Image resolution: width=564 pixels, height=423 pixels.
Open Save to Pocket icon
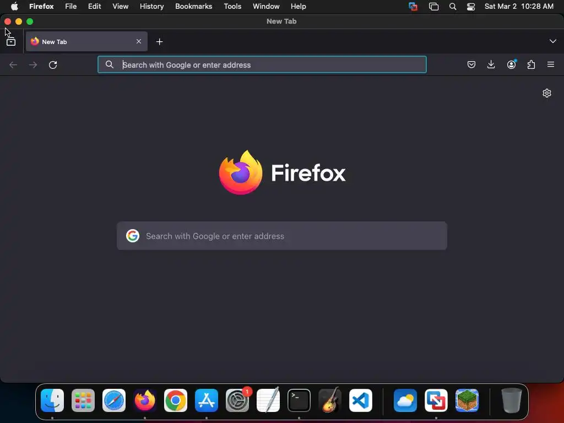(471, 65)
